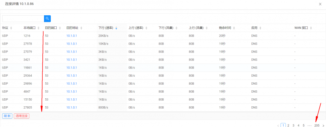Click the search input field
Viewport: 326px width, 127px height.
23,19
